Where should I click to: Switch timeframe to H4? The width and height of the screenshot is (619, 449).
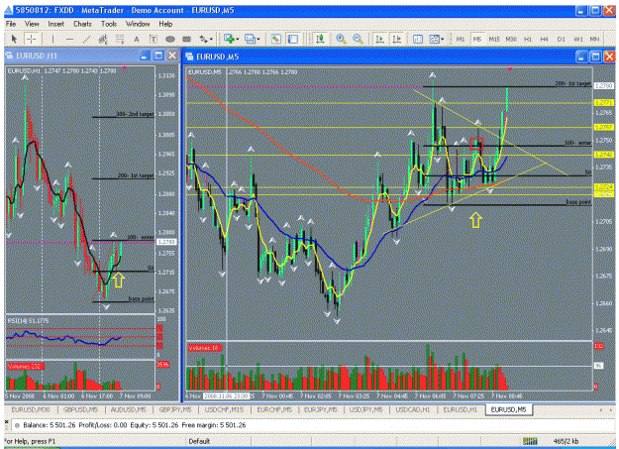[544, 39]
